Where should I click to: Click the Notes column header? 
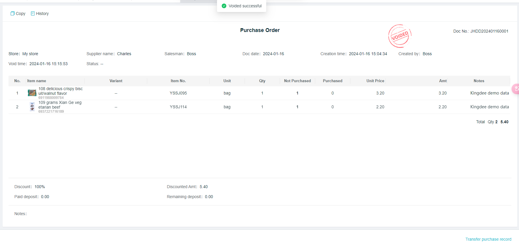pyautogui.click(x=479, y=81)
